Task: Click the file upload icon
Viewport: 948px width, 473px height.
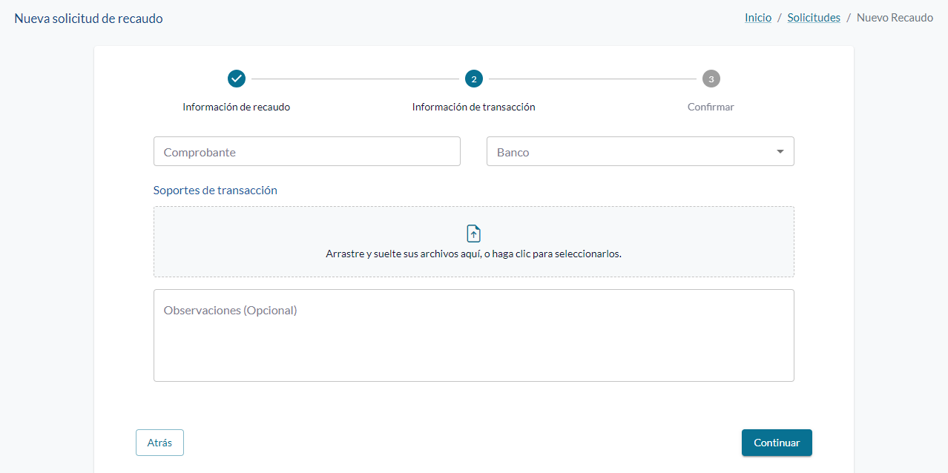Action: tap(474, 234)
